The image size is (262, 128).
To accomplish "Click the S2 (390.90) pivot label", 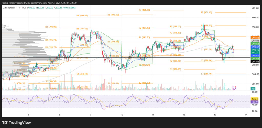I will tap(206, 61).
